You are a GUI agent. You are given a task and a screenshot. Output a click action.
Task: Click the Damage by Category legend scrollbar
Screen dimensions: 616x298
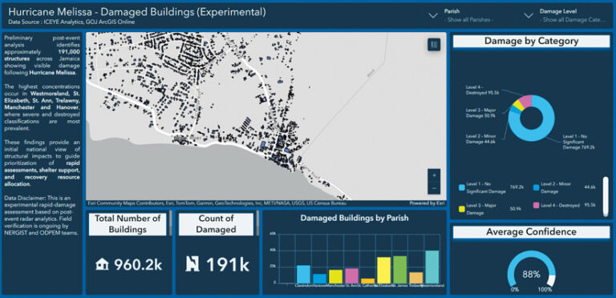pyautogui.click(x=606, y=196)
